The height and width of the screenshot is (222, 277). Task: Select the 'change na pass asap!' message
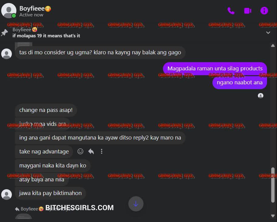pos(46,110)
